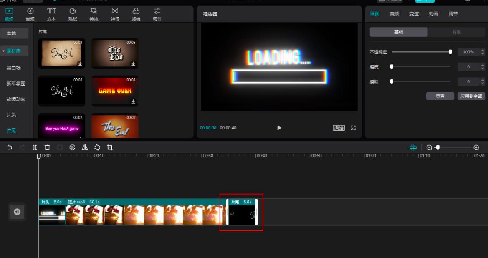Click the 磨皮 value stepper arrows

pos(483,67)
